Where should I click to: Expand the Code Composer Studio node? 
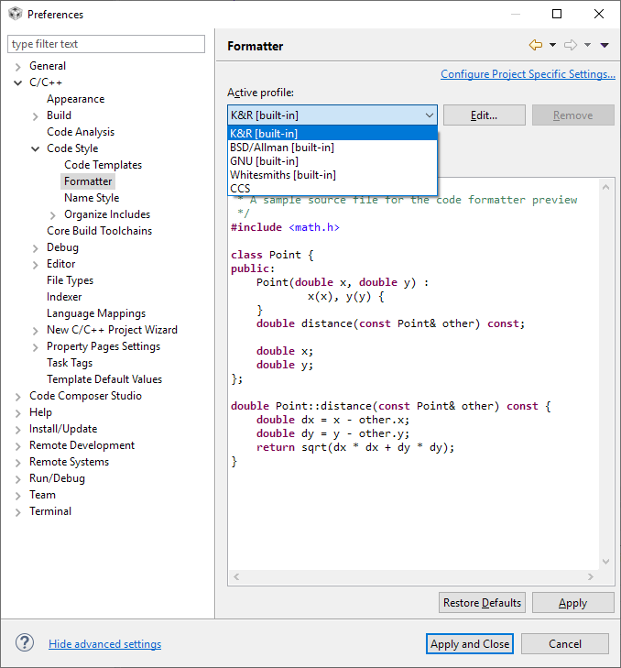tap(18, 397)
